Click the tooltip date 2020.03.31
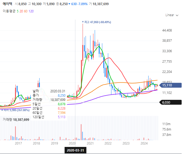The image size is (183, 155). click(x=58, y=91)
